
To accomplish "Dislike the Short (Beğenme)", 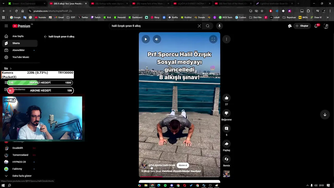I will coord(226,113).
